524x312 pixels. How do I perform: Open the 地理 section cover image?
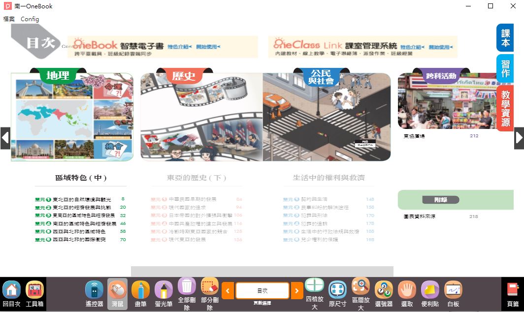[72, 117]
